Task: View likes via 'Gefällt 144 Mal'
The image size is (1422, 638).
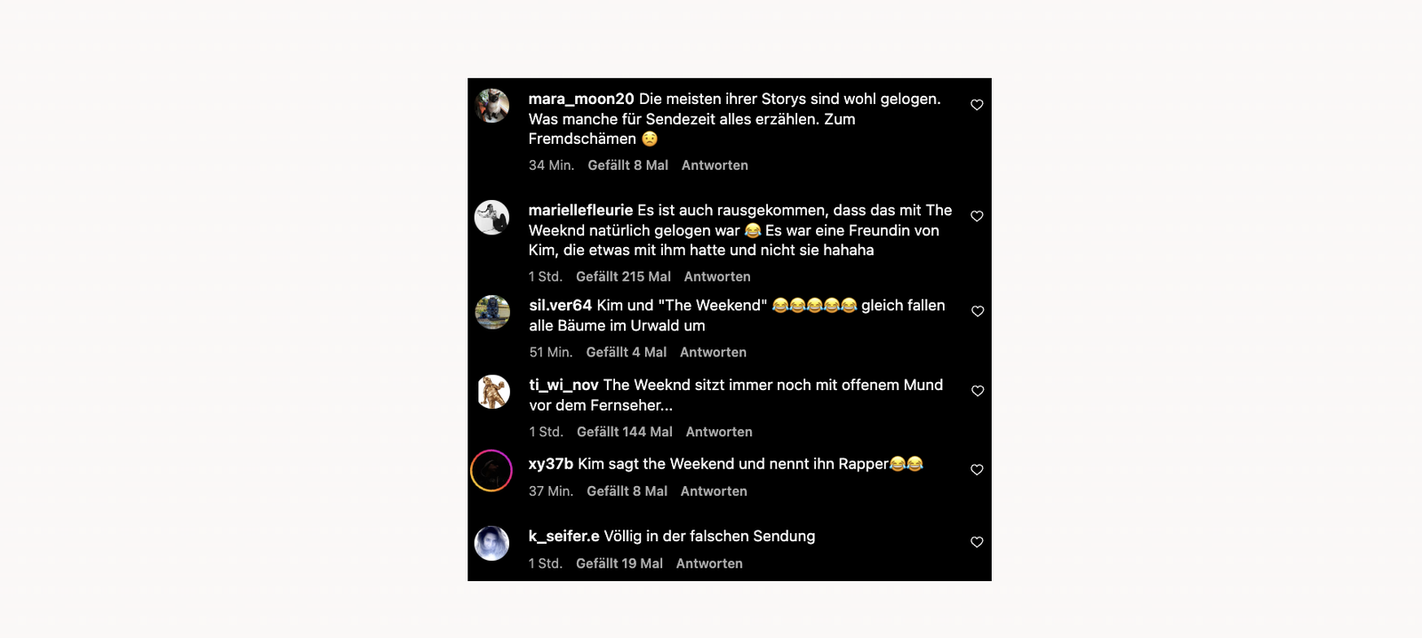Action: click(x=624, y=432)
